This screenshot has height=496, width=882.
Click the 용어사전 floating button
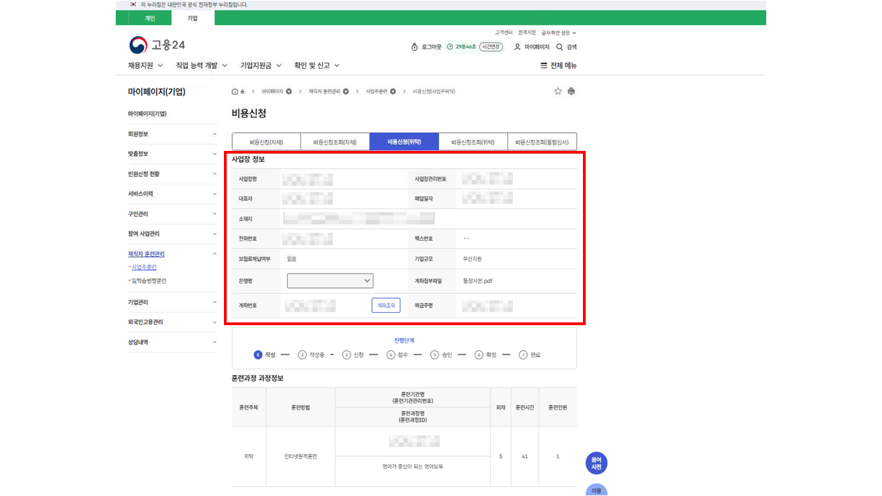tap(596, 463)
